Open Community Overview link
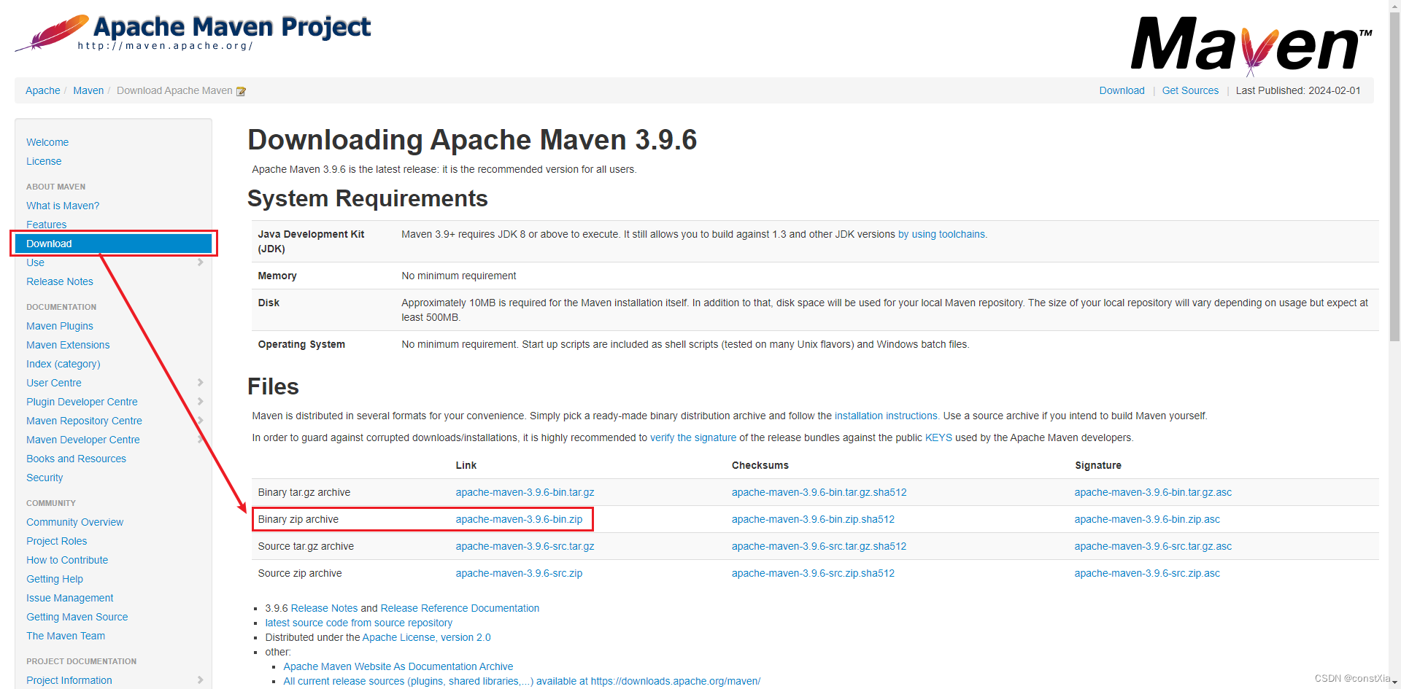The width and height of the screenshot is (1401, 689). coord(75,522)
